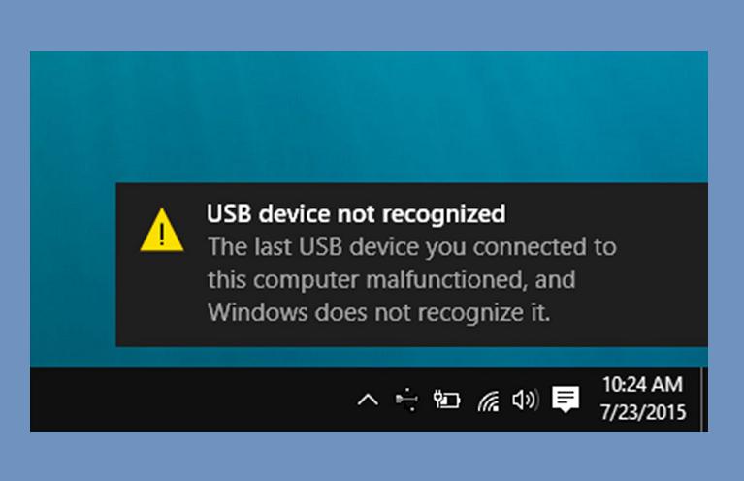Open the Action Center notifications icon

point(566,399)
